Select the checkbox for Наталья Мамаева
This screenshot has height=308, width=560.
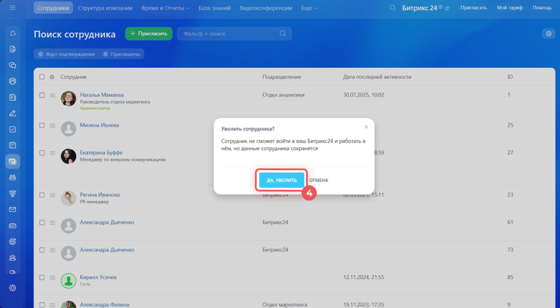(42, 95)
